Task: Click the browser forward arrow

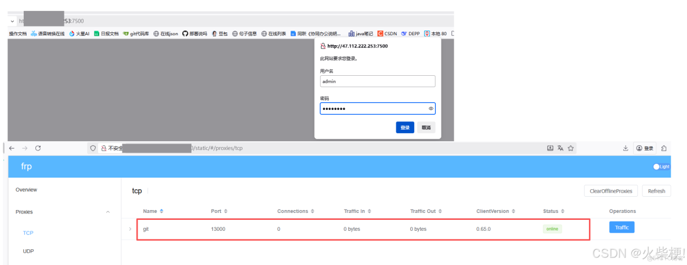Action: point(24,149)
